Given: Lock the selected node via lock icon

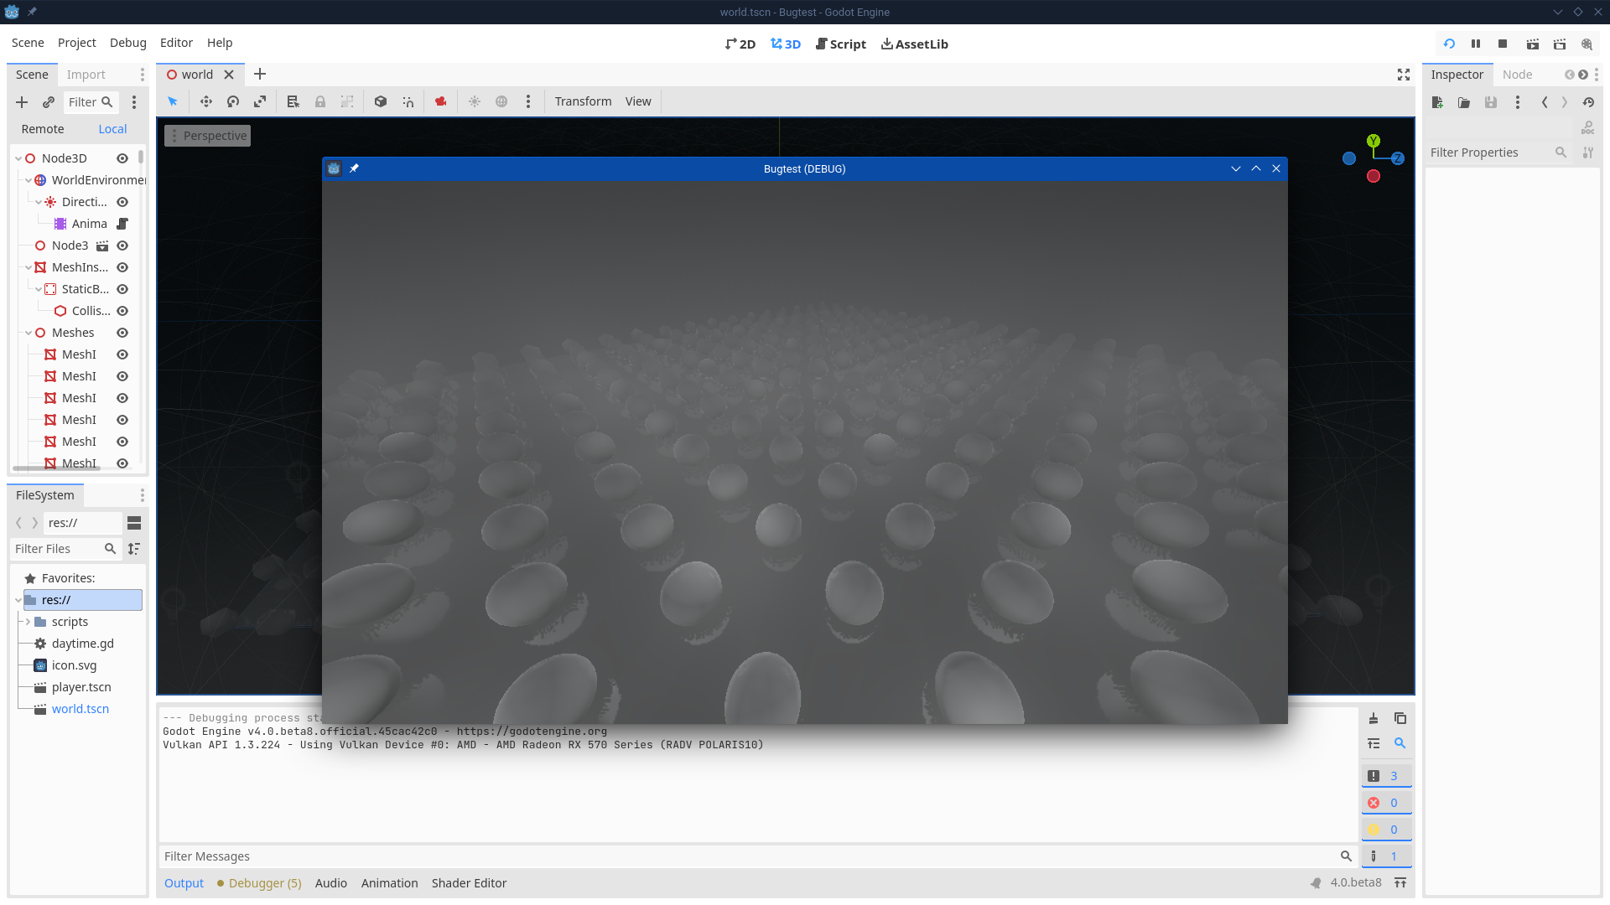Looking at the screenshot, I should [320, 101].
